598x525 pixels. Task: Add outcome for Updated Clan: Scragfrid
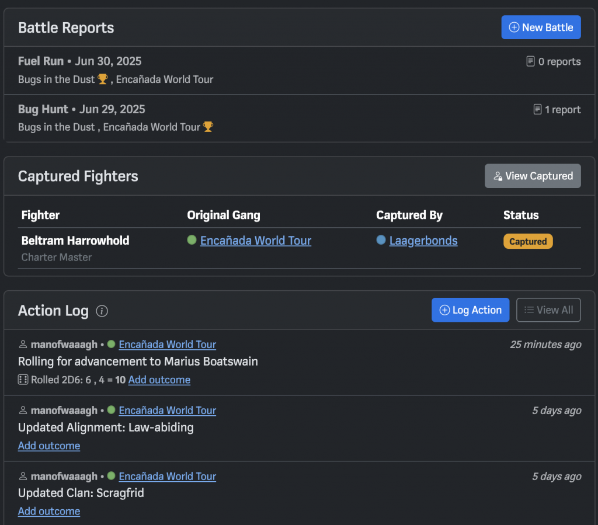tap(49, 511)
